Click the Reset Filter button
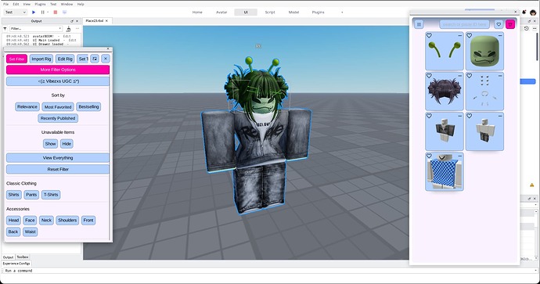The height and width of the screenshot is (284, 540). tap(58, 169)
